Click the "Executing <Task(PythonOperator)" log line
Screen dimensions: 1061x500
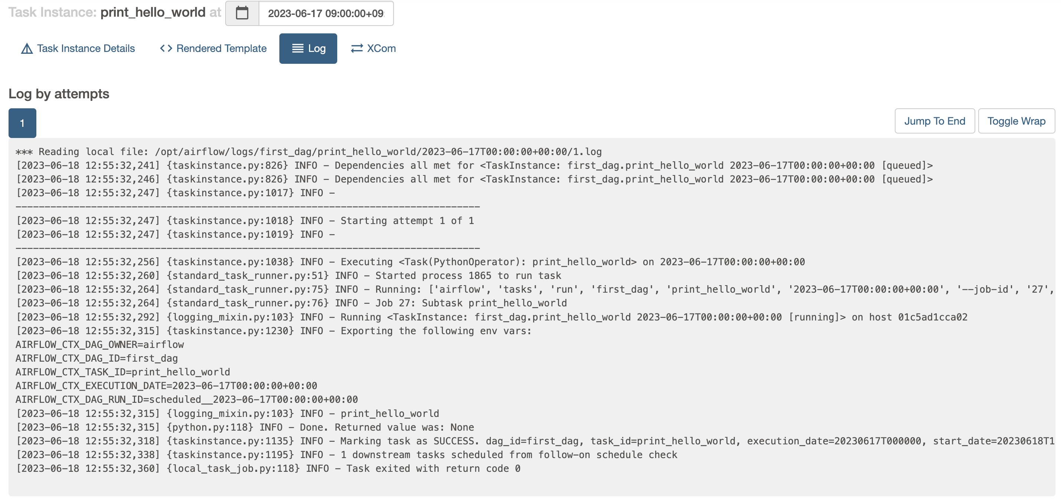(x=410, y=262)
